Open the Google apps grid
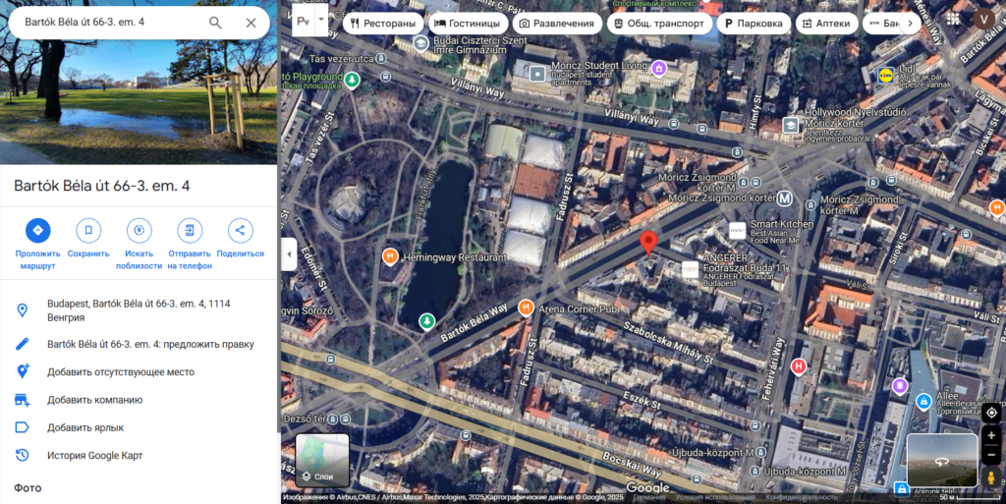Image resolution: width=1006 pixels, height=504 pixels. coord(953,20)
